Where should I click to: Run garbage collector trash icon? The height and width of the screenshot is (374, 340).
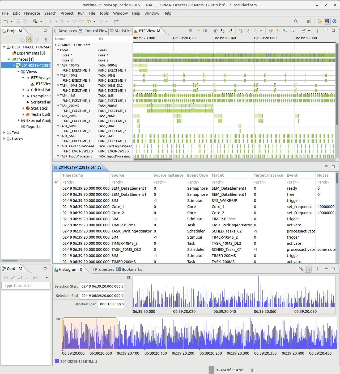point(252,370)
